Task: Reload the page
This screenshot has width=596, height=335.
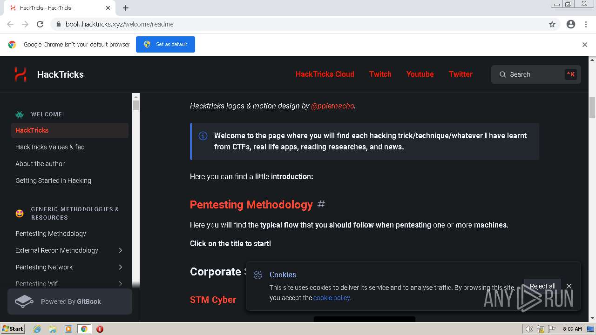Action: coord(40,24)
